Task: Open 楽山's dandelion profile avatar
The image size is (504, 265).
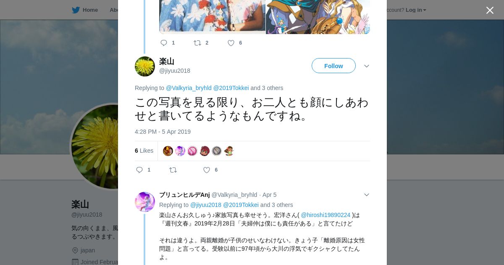Action: click(x=145, y=66)
